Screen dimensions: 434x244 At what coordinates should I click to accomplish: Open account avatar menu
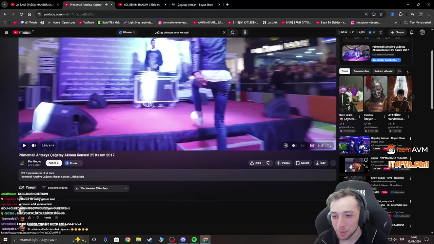422,33
